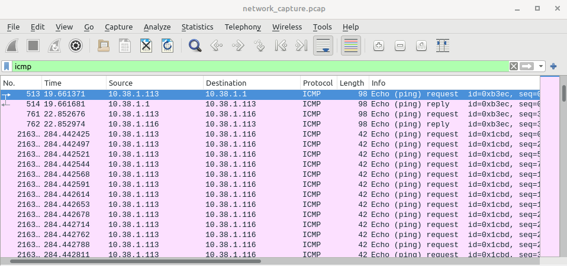Zoom out the packet text
Viewport: 567px width, 266px height.
400,46
